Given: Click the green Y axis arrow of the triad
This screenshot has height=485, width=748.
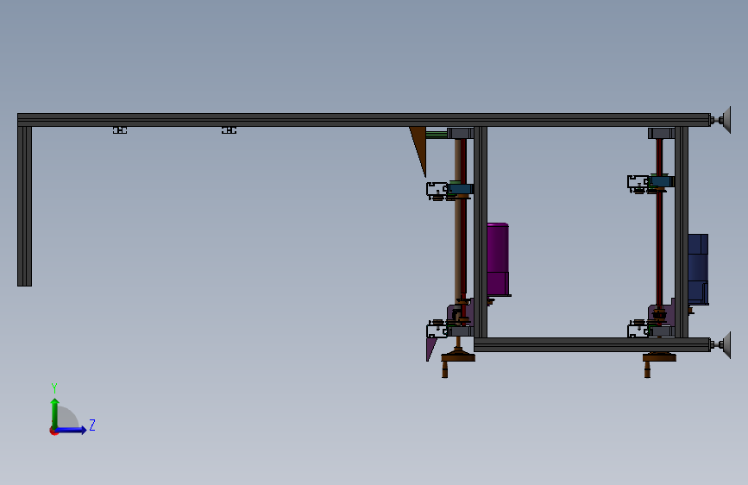Looking at the screenshot, I should (x=55, y=413).
